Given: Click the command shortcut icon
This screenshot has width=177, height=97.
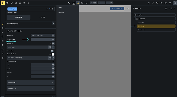Looking at the screenshot, I should pyautogui.click(x=24, y=3).
